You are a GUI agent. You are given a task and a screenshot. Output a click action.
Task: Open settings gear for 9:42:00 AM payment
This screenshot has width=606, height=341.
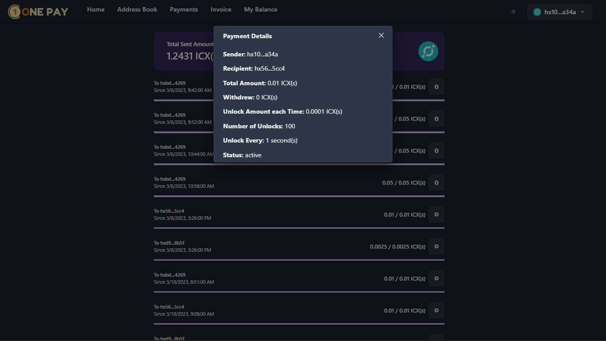pyautogui.click(x=437, y=87)
